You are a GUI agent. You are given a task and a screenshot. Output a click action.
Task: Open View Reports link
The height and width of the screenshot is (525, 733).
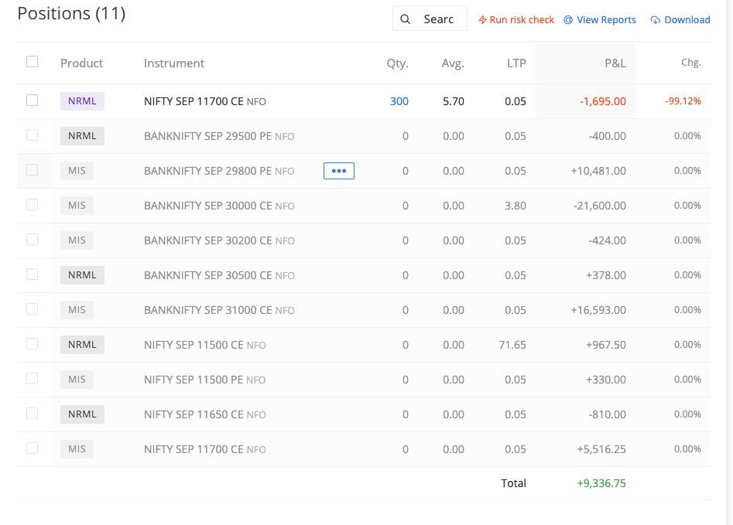[606, 20]
